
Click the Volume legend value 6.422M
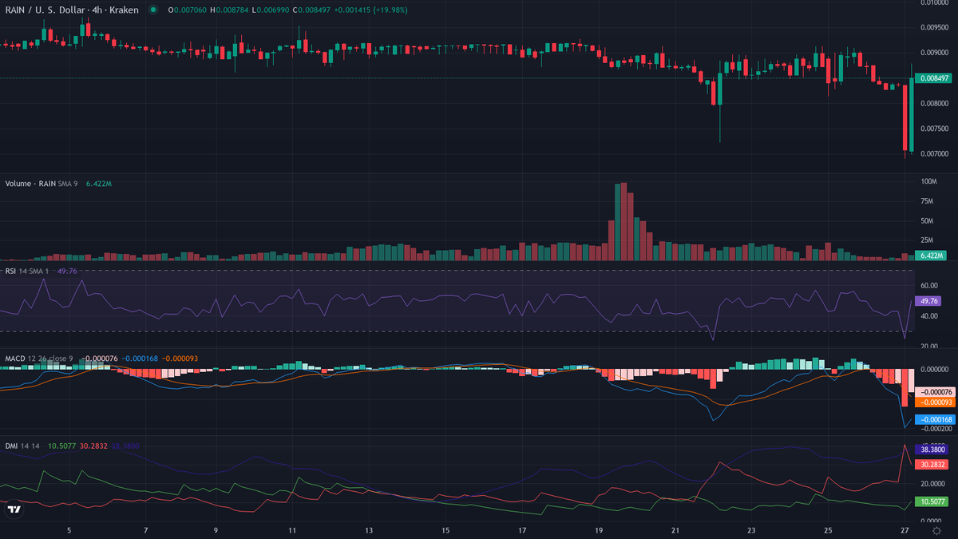coord(99,183)
